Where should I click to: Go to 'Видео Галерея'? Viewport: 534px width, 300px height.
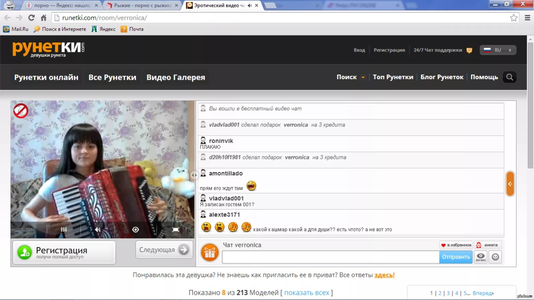click(x=176, y=77)
